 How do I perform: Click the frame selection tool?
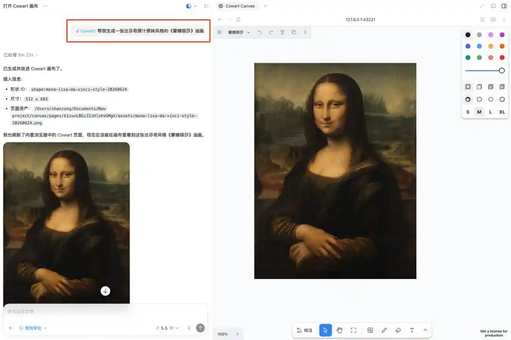(353, 330)
